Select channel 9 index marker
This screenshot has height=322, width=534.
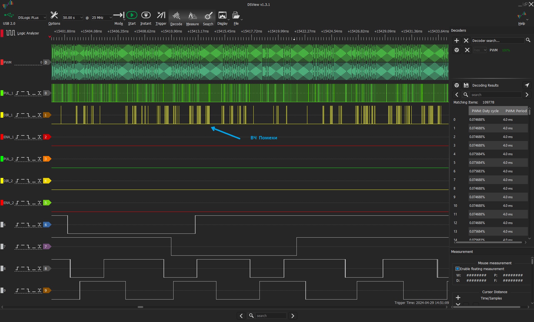coord(47,290)
